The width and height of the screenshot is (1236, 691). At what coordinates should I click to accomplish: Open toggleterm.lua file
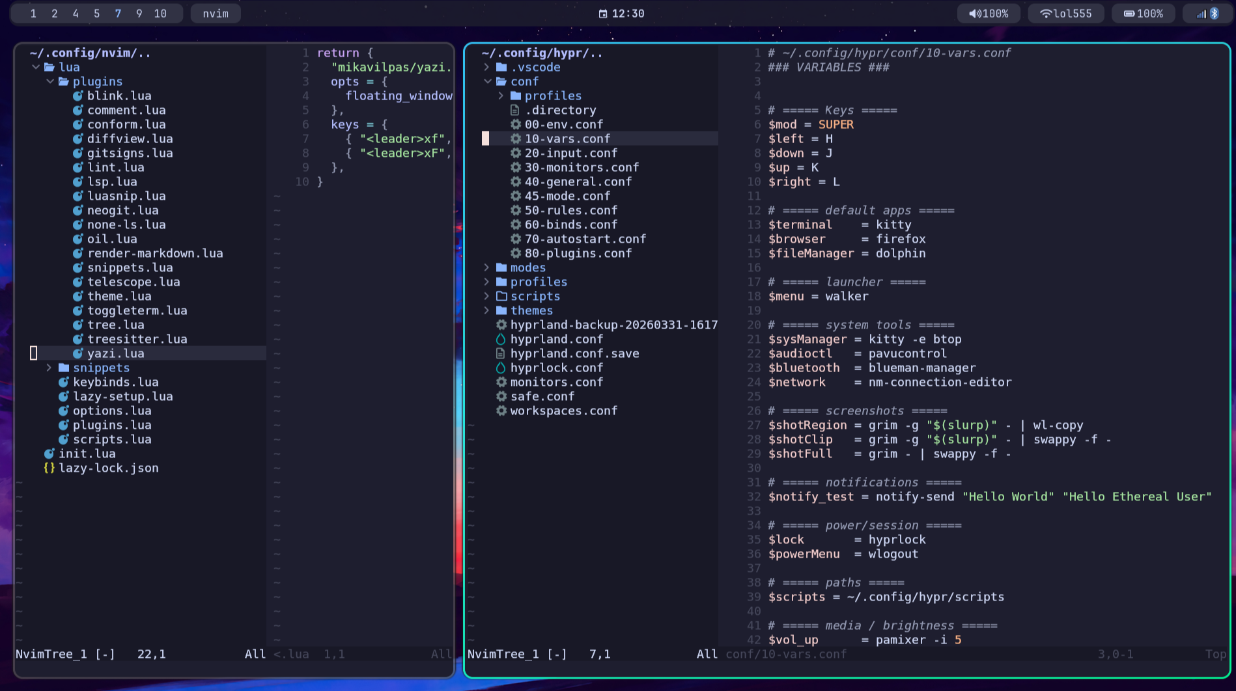137,310
